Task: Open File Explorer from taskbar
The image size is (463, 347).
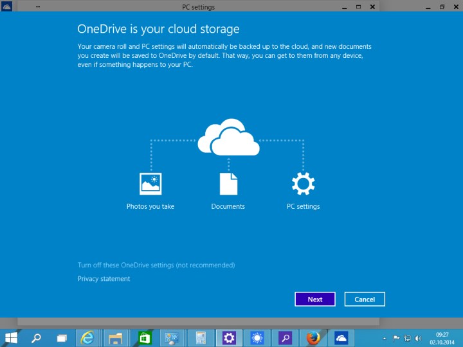Action: pyautogui.click(x=116, y=338)
